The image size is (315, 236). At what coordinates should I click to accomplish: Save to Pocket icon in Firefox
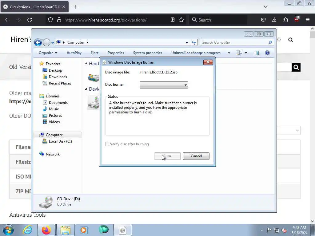(x=263, y=20)
